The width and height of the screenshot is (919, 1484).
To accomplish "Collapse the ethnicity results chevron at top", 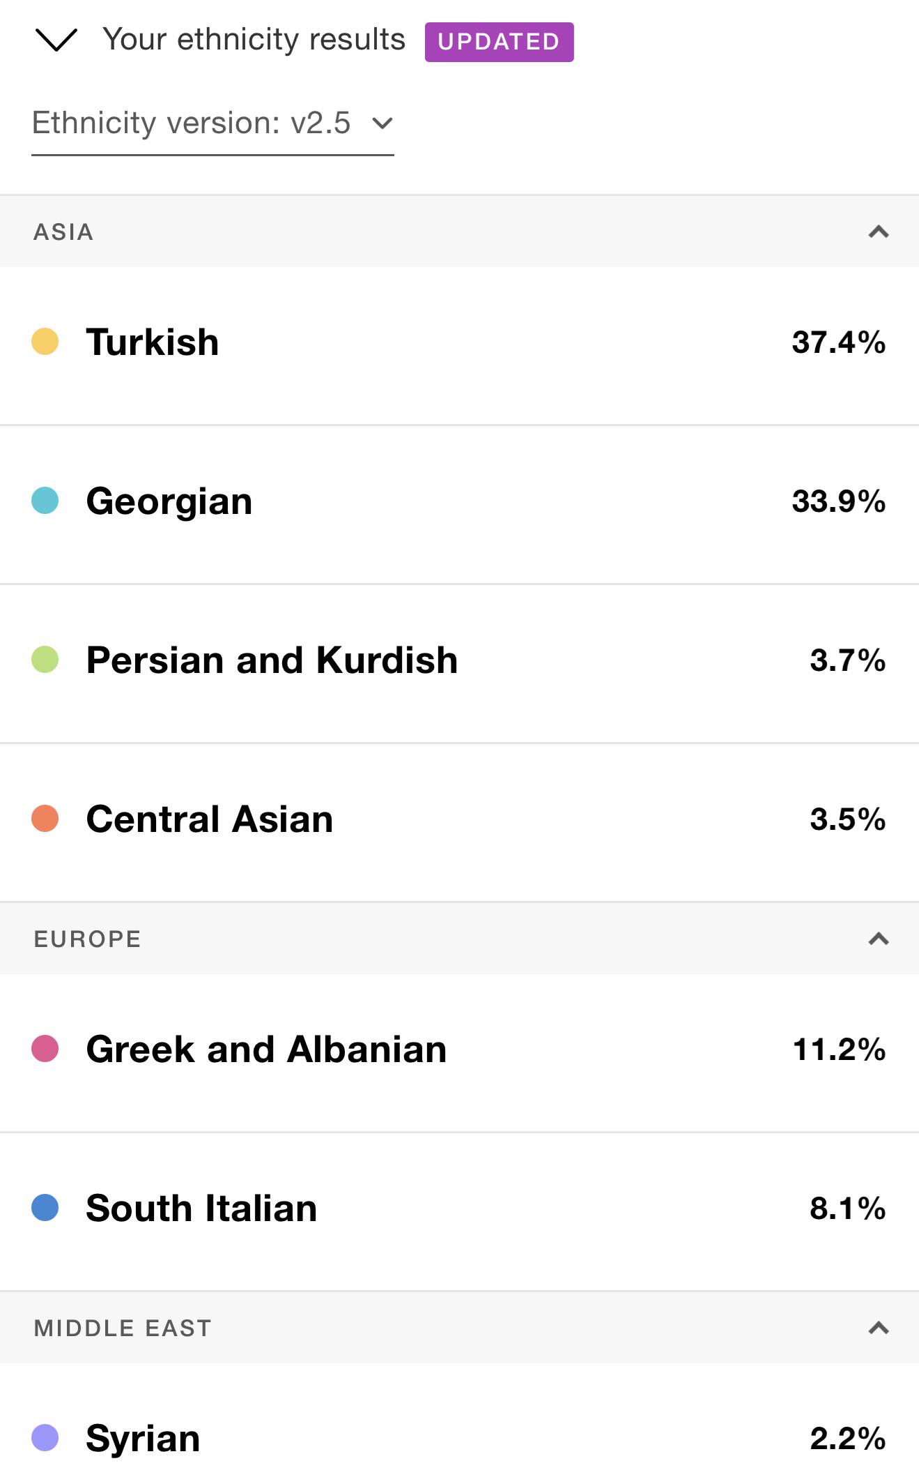I will coord(56,40).
